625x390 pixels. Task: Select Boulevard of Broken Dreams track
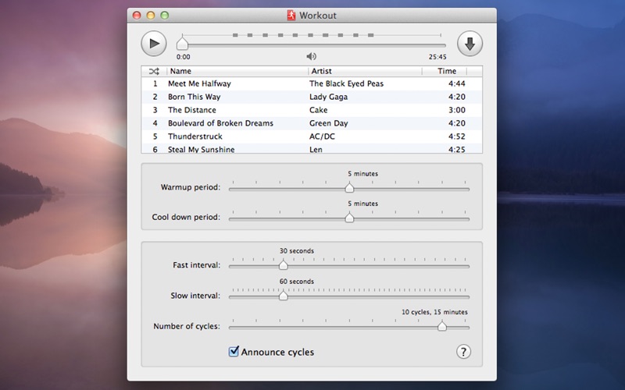[312, 123]
